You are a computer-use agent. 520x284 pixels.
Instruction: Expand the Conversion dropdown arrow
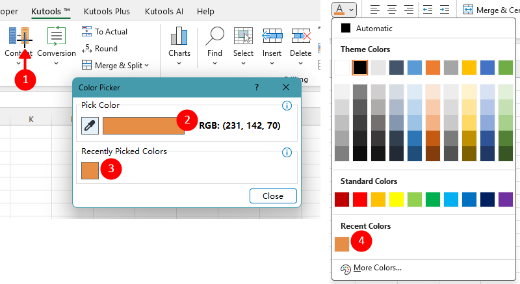57,63
